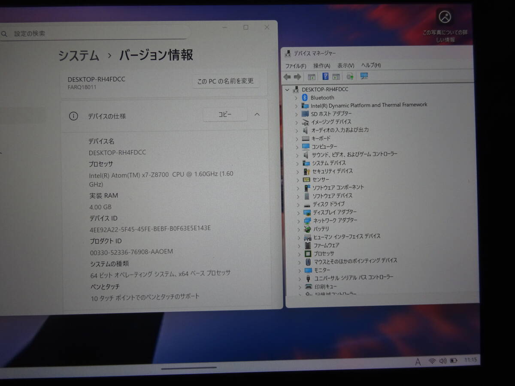Click the デバイス マネージャー window title bar
The height and width of the screenshot is (386, 515).
[x=377, y=54]
